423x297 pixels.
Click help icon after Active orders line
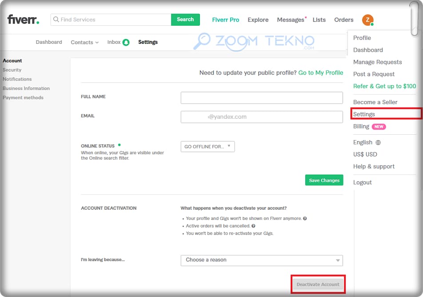(x=253, y=226)
